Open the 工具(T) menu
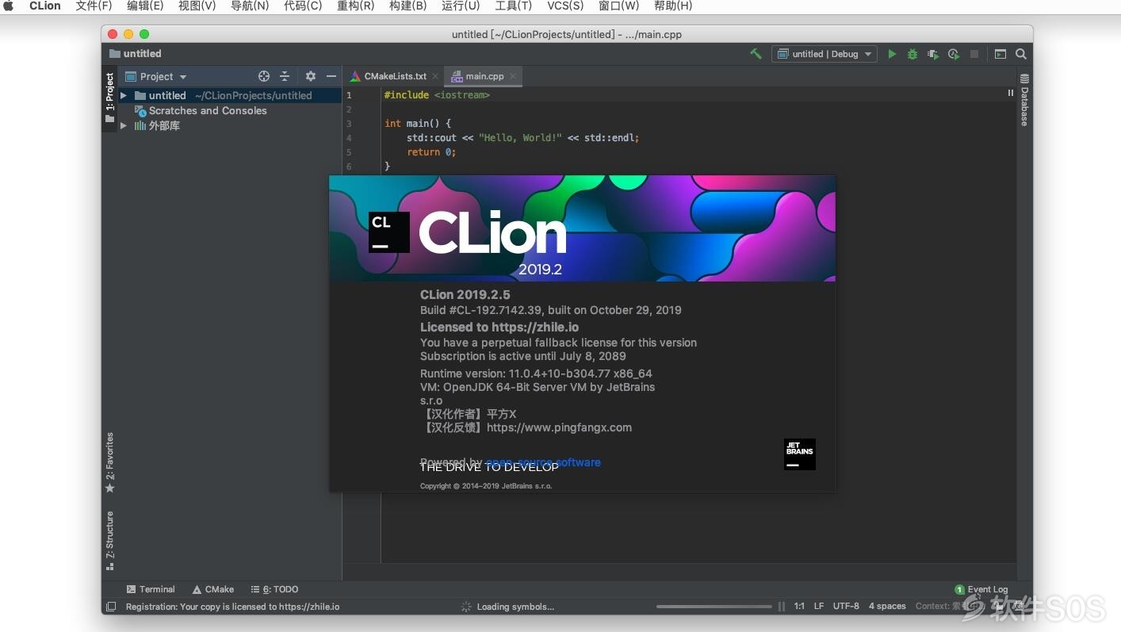This screenshot has width=1121, height=632. click(x=513, y=6)
